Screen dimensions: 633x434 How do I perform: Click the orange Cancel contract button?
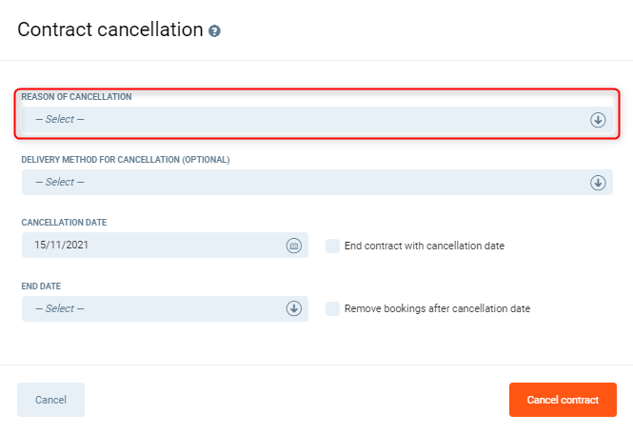563,400
